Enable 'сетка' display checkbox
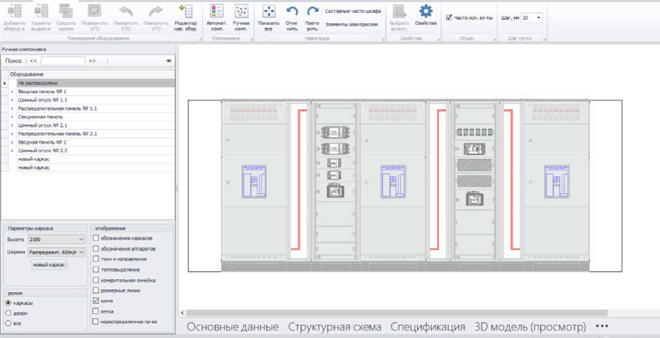This screenshot has height=338, width=660. coord(96,310)
